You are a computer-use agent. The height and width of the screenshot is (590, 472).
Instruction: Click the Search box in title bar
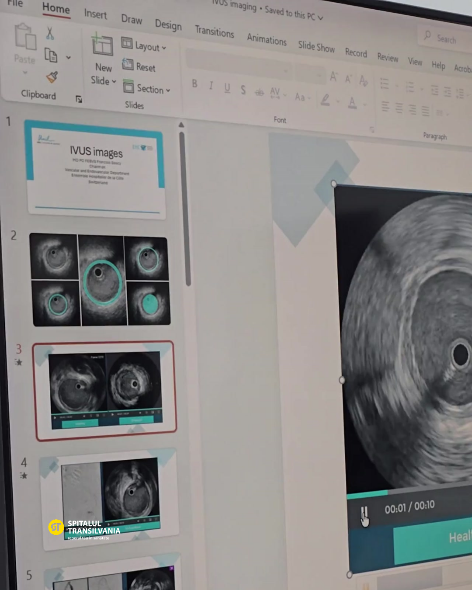[446, 39]
